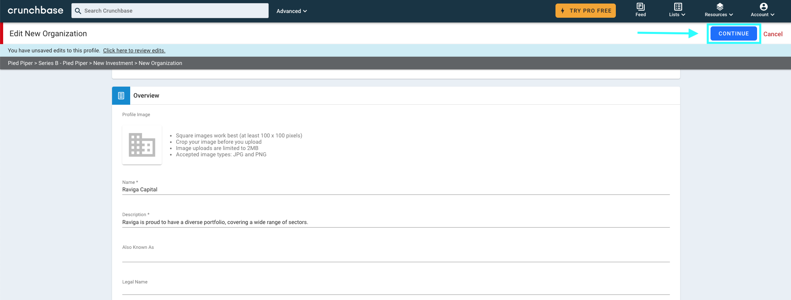Click the Crunchbase logo

tap(36, 11)
